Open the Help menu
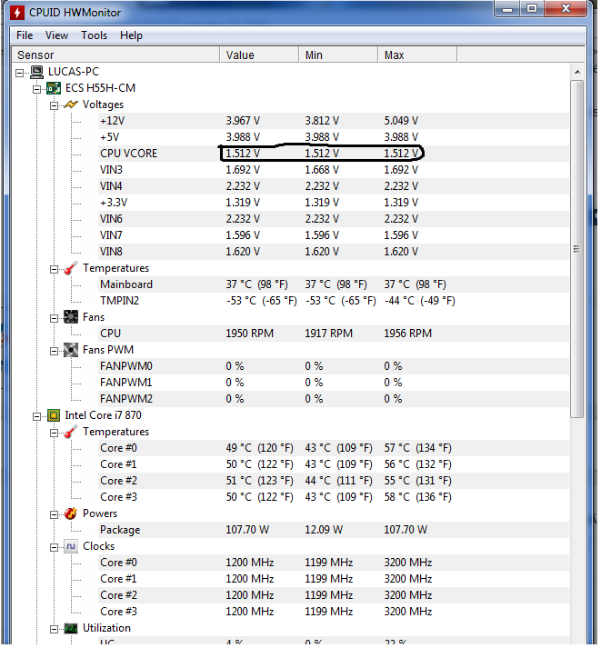The image size is (601, 648). pyautogui.click(x=131, y=35)
